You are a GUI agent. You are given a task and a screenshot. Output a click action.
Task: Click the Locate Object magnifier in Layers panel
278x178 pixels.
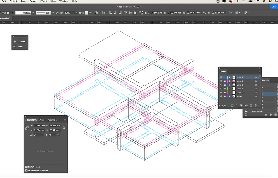(x=237, y=106)
